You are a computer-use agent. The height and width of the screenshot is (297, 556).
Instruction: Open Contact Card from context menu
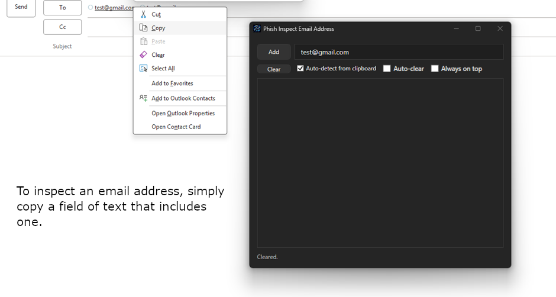tap(180, 127)
